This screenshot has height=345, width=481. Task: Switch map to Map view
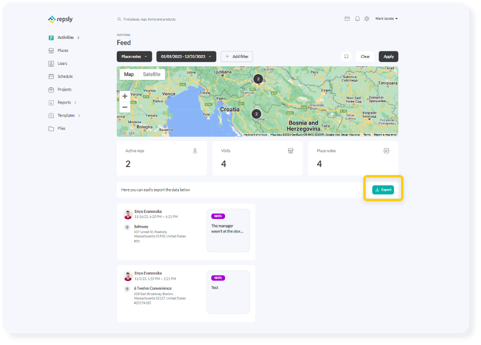129,74
